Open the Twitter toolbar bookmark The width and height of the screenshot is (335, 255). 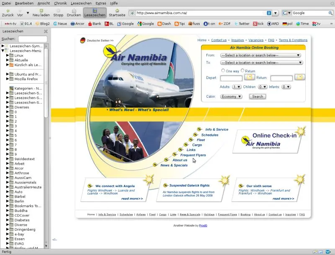(242, 24)
